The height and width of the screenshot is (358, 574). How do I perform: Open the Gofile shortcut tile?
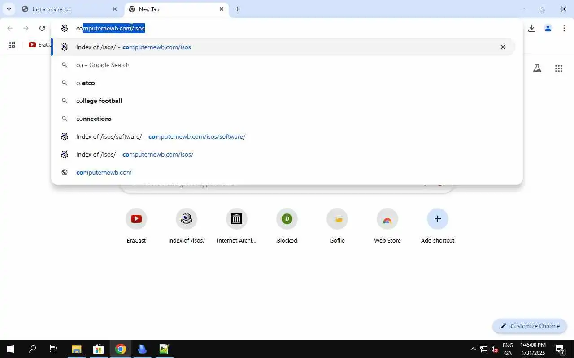pyautogui.click(x=337, y=226)
